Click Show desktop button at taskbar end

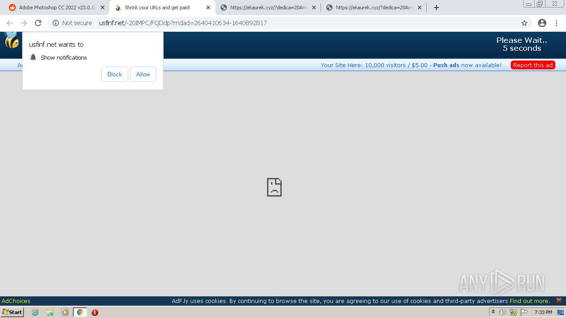click(561, 312)
